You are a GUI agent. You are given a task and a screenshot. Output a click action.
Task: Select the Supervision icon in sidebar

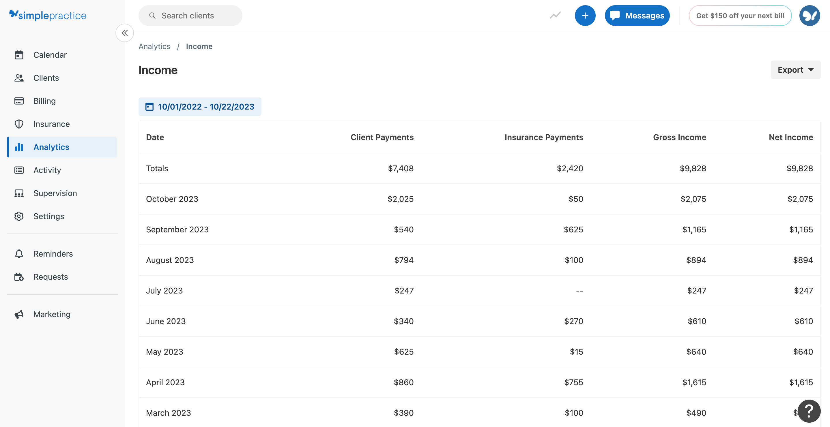19,193
